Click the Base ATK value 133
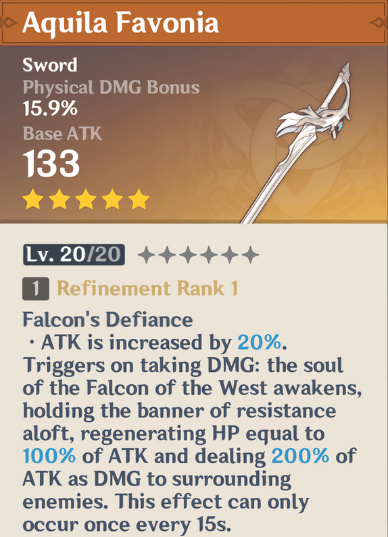This screenshot has height=537, width=388. pyautogui.click(x=51, y=164)
